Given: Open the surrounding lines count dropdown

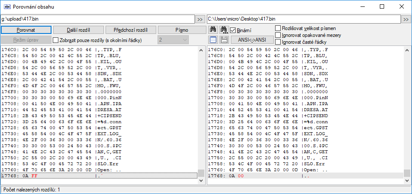Looking at the screenshot, I should point(173,40).
